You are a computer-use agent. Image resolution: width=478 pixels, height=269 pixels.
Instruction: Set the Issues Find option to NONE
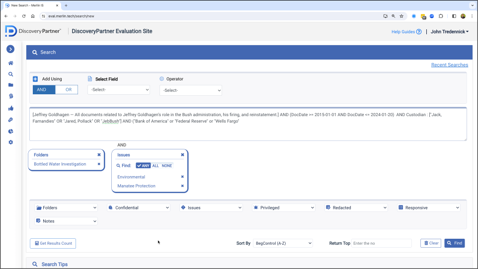[x=167, y=166]
